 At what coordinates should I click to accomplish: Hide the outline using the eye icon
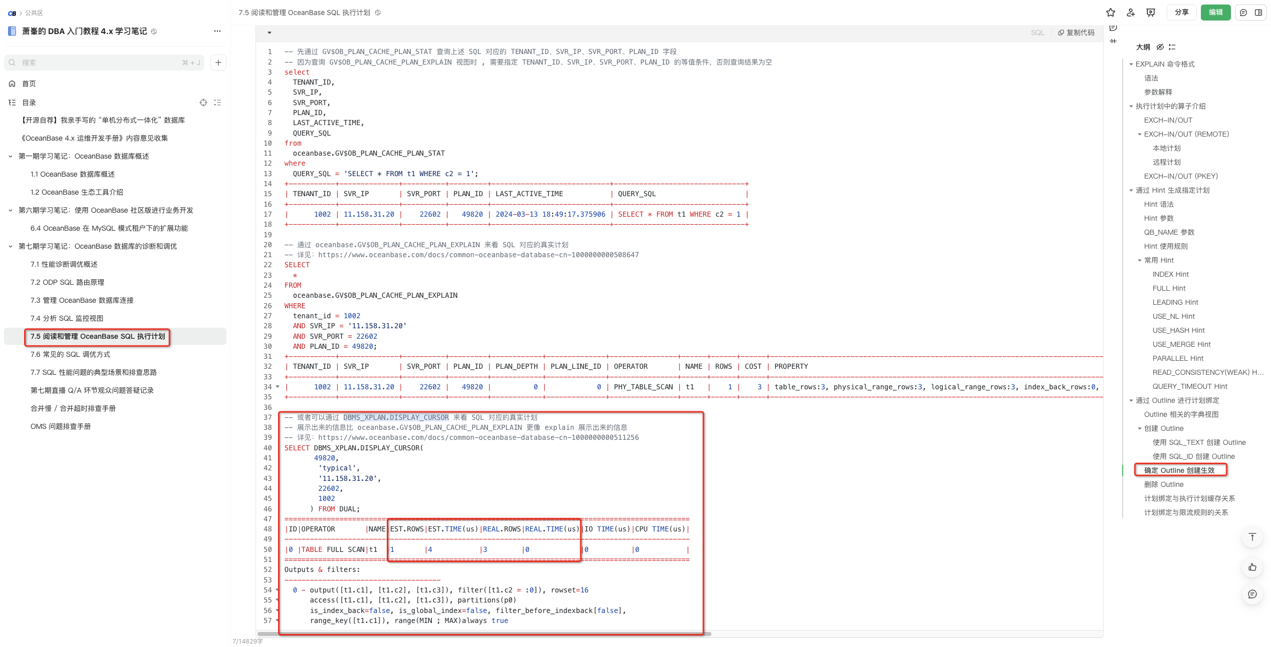pos(1160,47)
